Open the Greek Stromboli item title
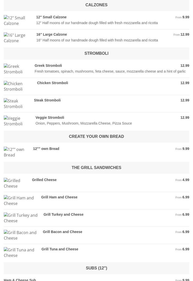 coord(48,66)
